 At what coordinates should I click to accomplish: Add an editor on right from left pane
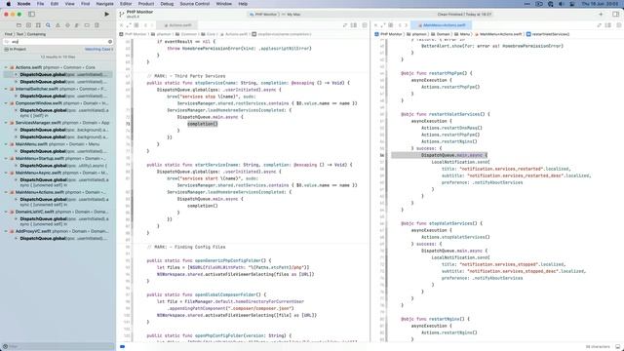[365, 25]
